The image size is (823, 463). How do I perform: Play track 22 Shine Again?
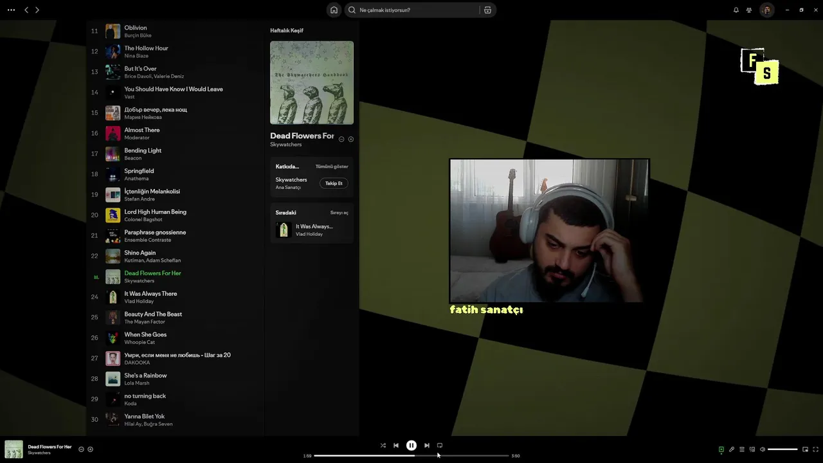pos(174,256)
